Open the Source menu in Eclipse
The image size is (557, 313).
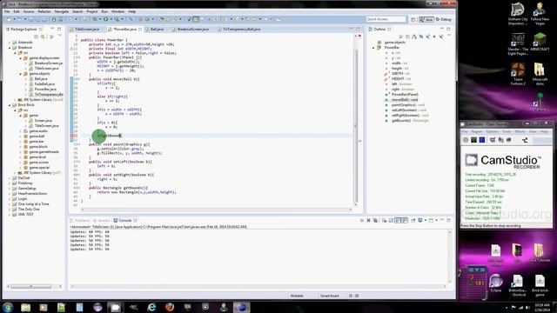pos(29,11)
